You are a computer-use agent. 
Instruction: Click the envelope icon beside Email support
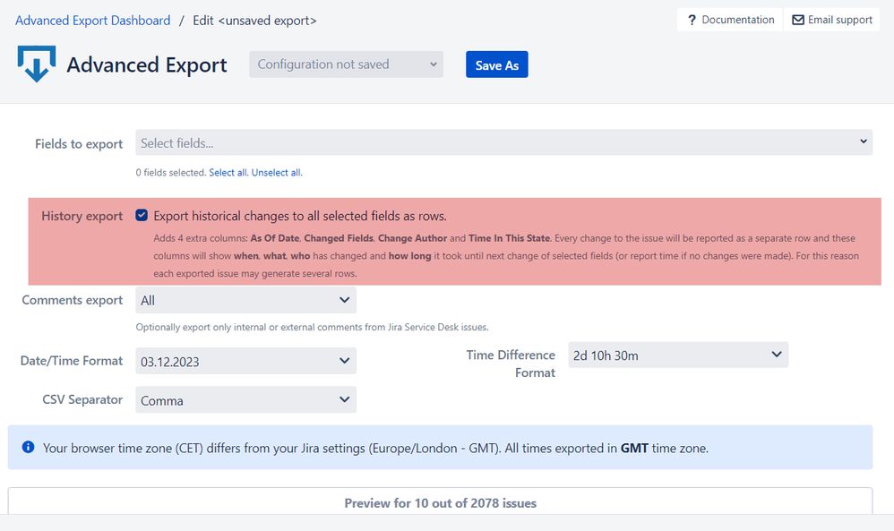pos(798,20)
